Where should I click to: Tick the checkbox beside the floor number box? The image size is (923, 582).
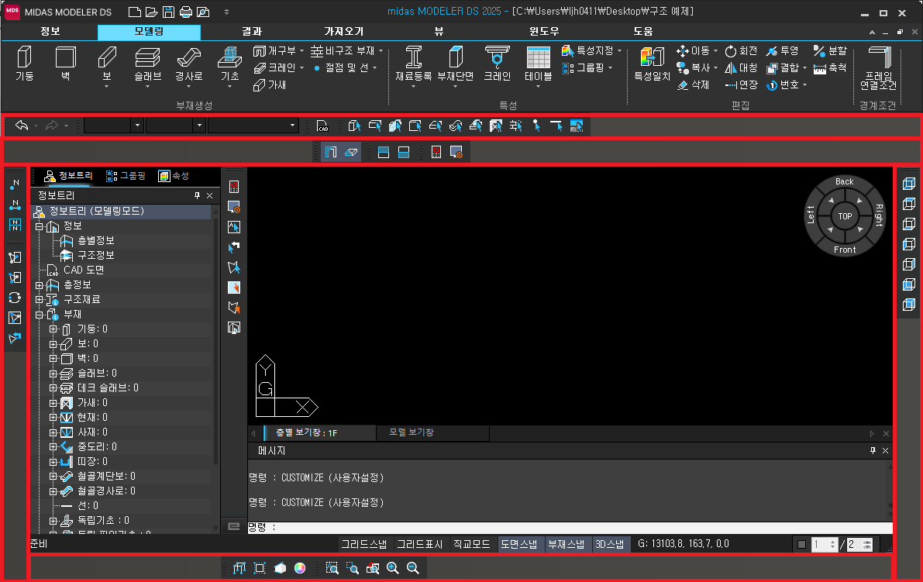(801, 544)
